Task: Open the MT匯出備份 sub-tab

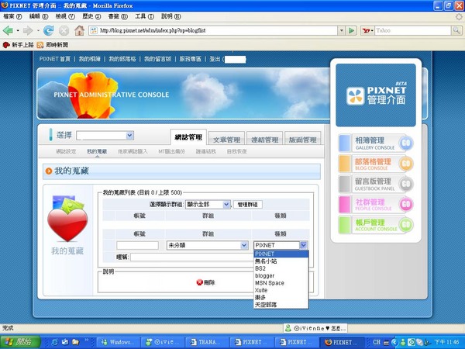Action: [x=171, y=151]
